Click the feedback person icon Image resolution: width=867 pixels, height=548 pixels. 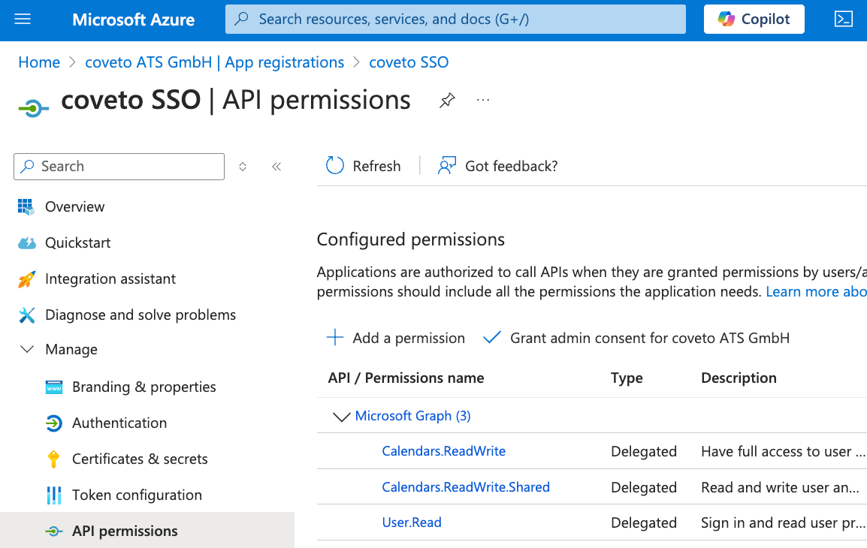point(447,165)
